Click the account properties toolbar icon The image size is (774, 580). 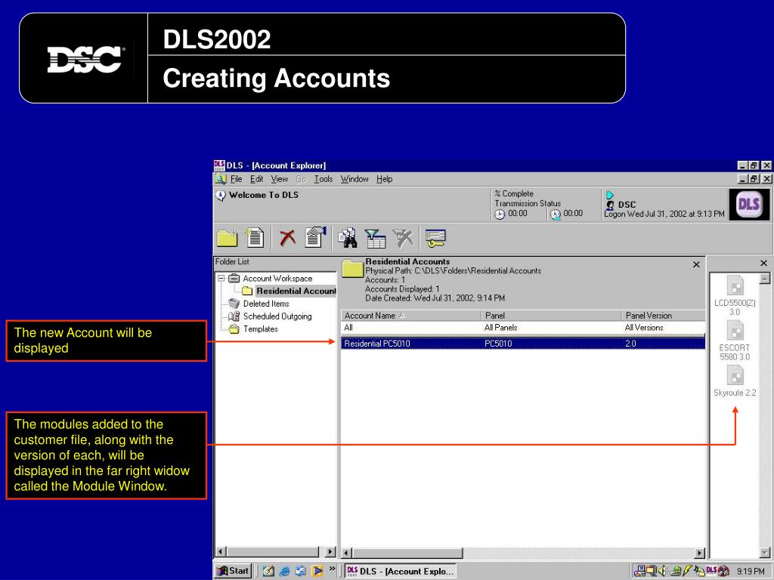(x=315, y=237)
